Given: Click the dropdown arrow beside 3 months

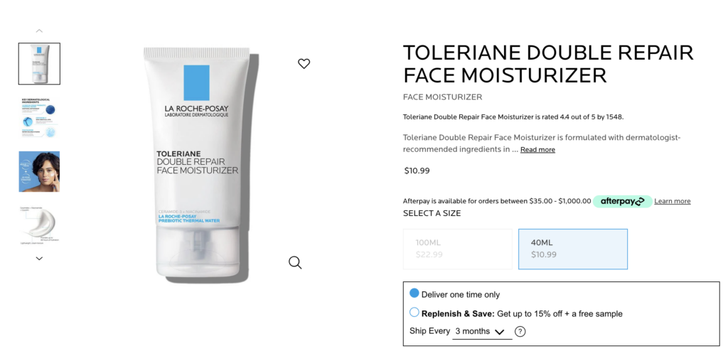Looking at the screenshot, I should 500,332.
